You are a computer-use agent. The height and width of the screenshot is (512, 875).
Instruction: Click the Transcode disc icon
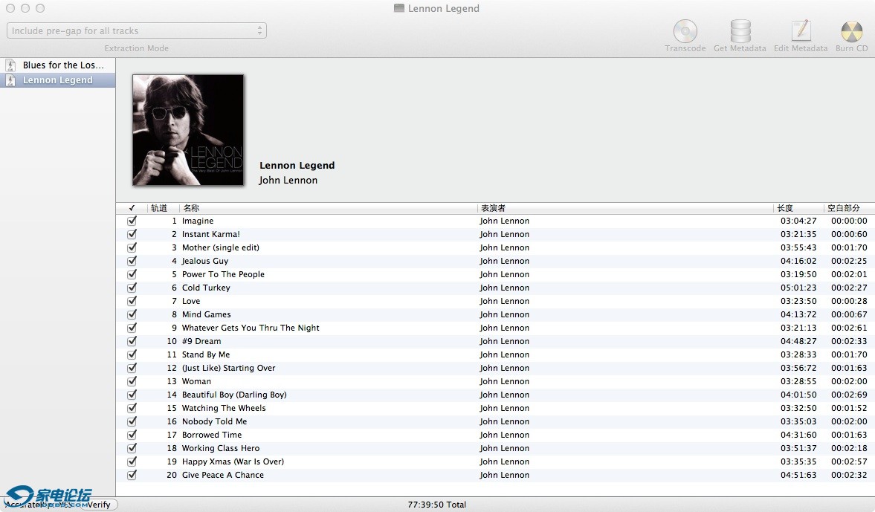[x=685, y=32]
